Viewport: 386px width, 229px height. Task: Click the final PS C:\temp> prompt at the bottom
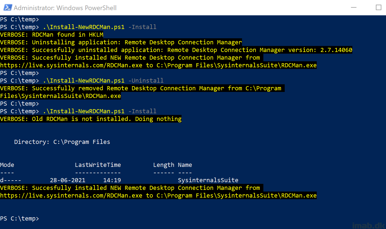(x=19, y=218)
